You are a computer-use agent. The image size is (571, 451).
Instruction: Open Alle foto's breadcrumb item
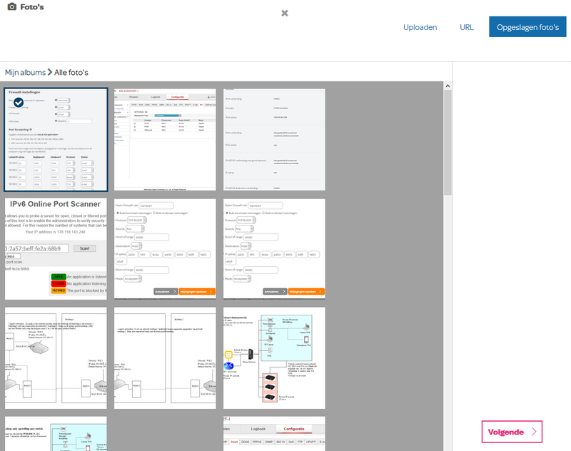(71, 73)
